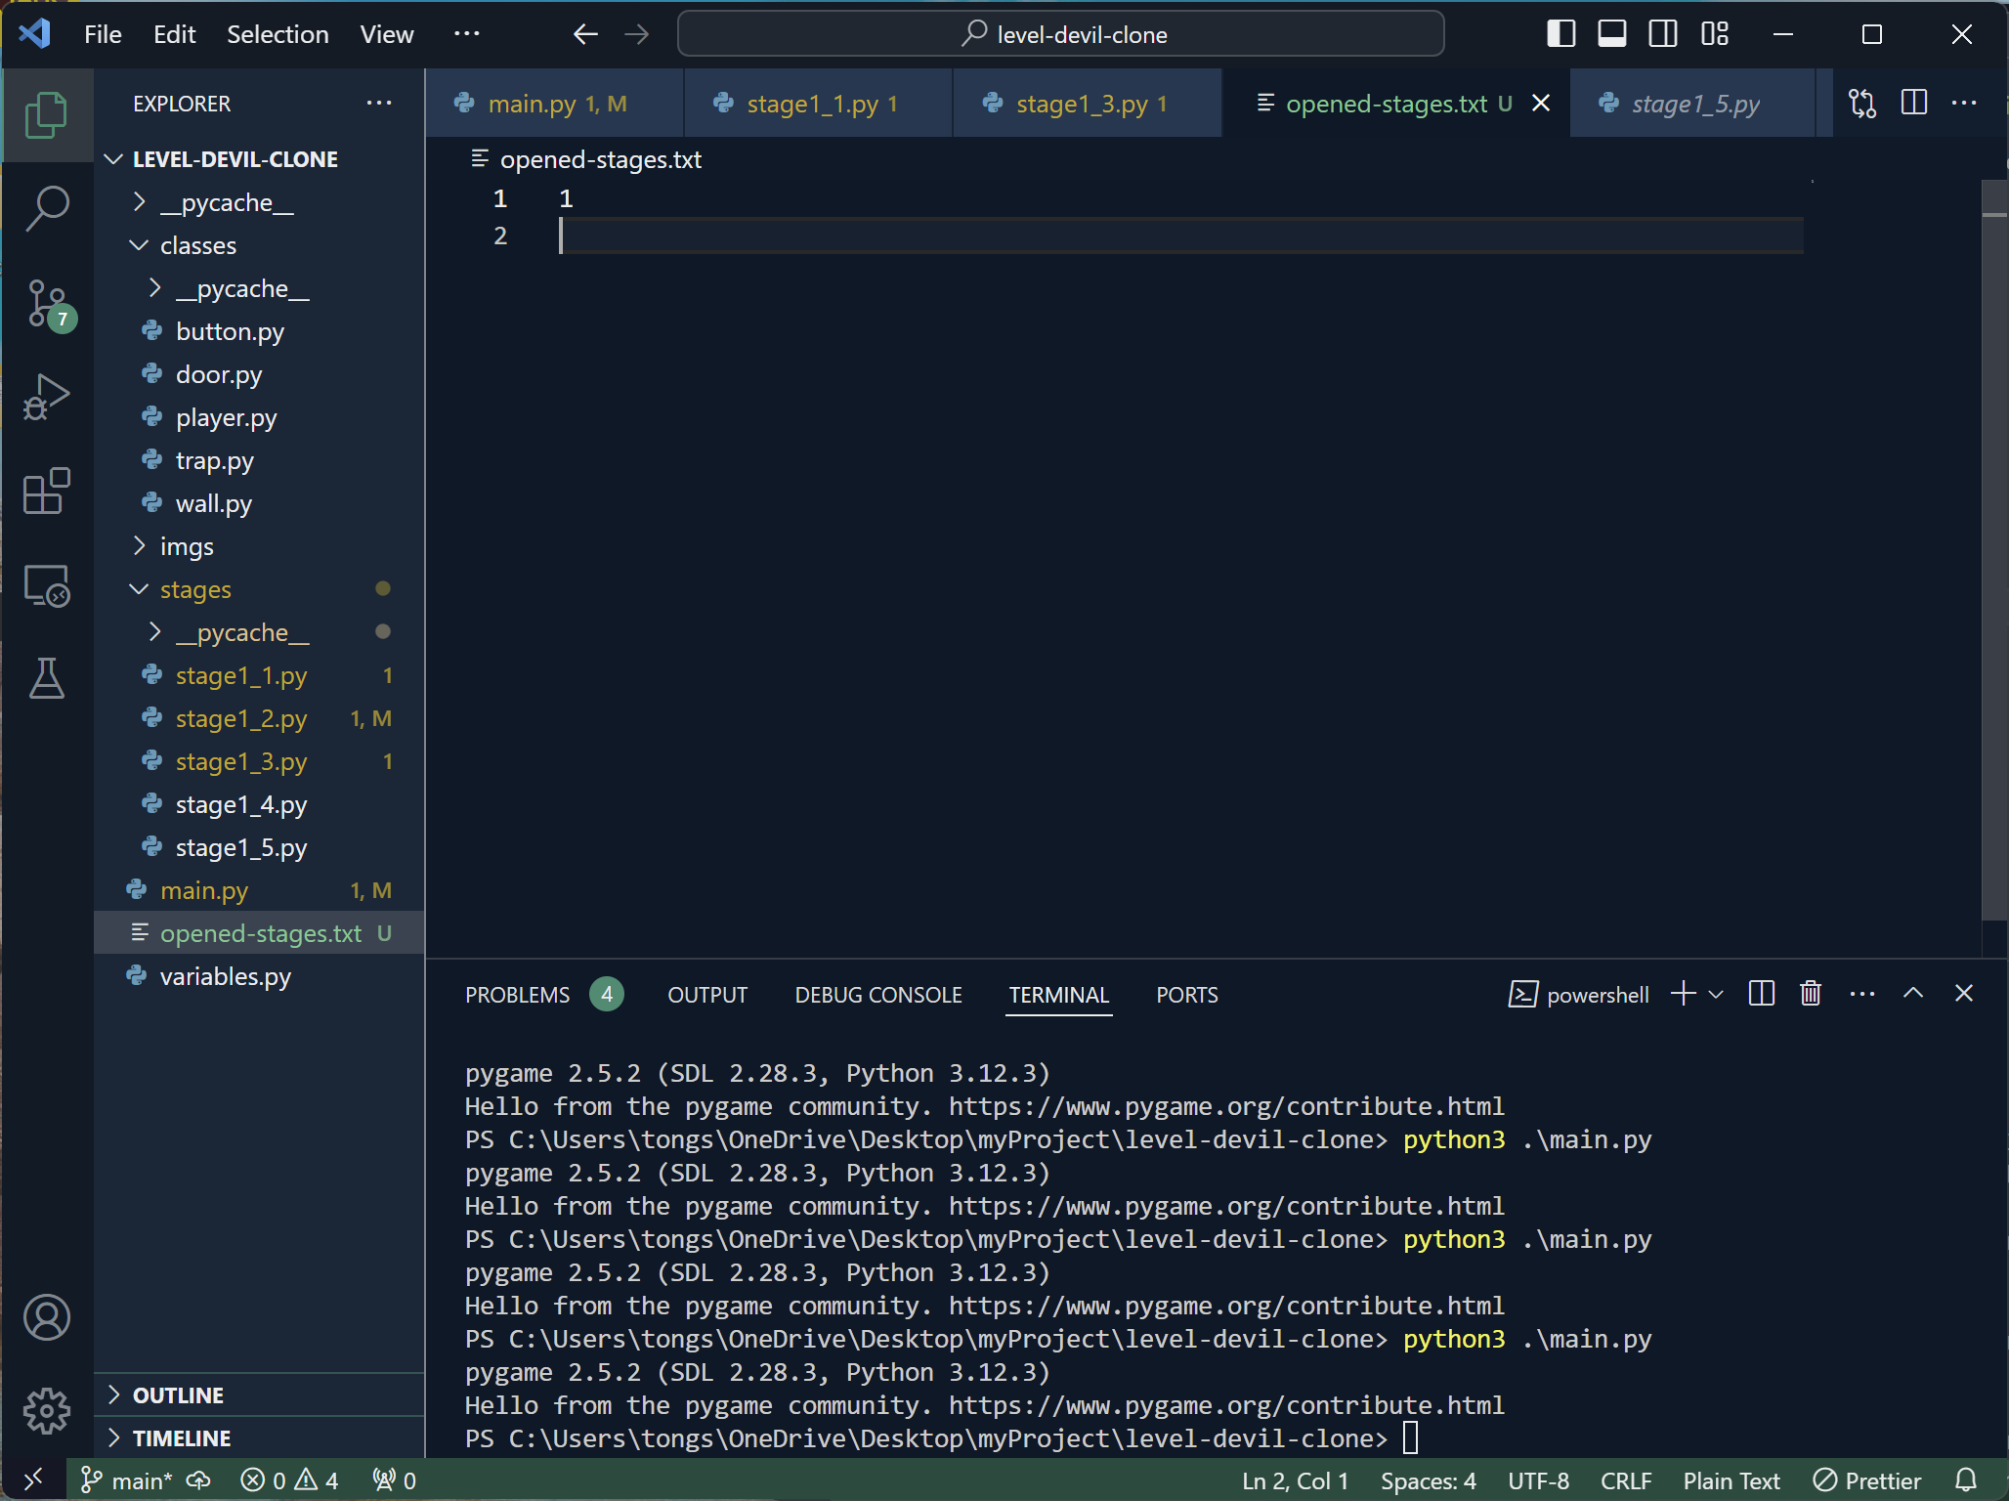This screenshot has width=2009, height=1501.
Task: Toggle the bottom panel layout icon
Action: [1611, 34]
